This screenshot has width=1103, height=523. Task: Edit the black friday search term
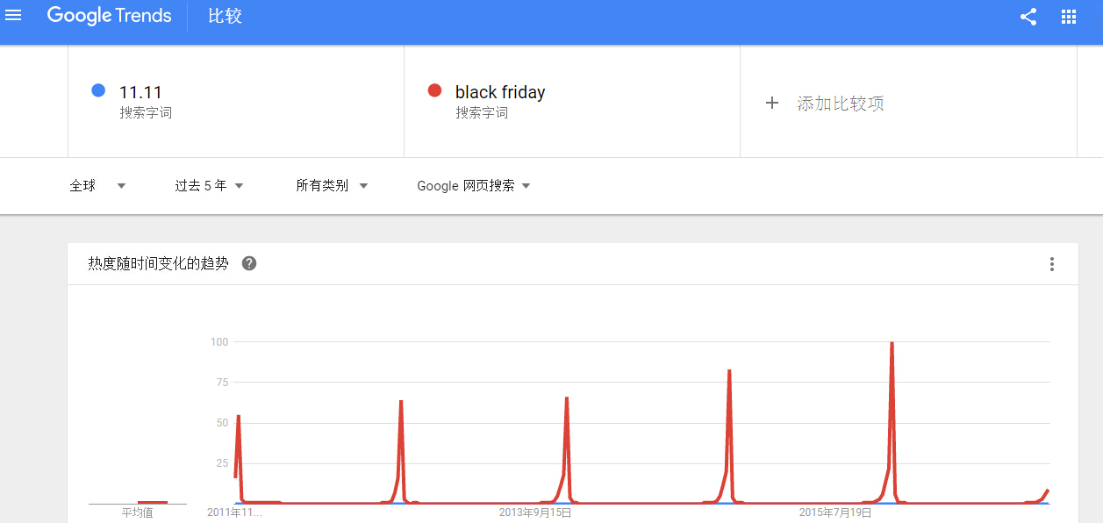pyautogui.click(x=500, y=92)
